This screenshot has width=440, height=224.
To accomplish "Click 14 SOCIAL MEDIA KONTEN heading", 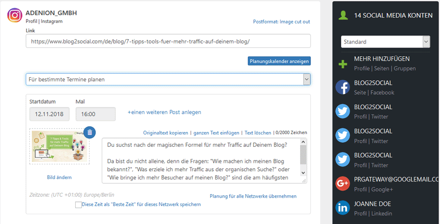I will [x=393, y=16].
